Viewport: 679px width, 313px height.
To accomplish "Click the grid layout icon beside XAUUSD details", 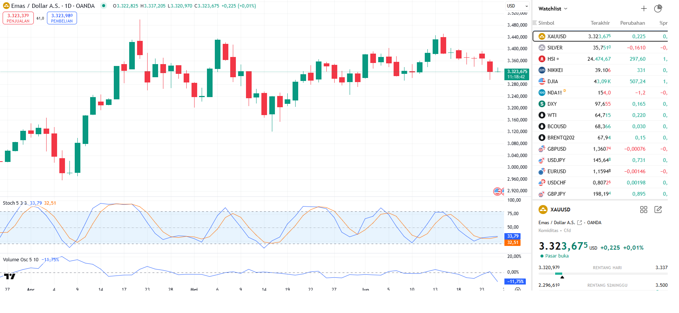I will click(644, 210).
